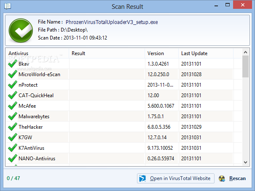Close the Scan Result window
This screenshot has height=191, width=255.
(243, 5)
